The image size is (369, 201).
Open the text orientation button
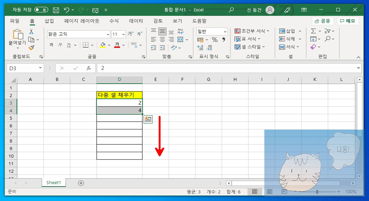pos(174,48)
